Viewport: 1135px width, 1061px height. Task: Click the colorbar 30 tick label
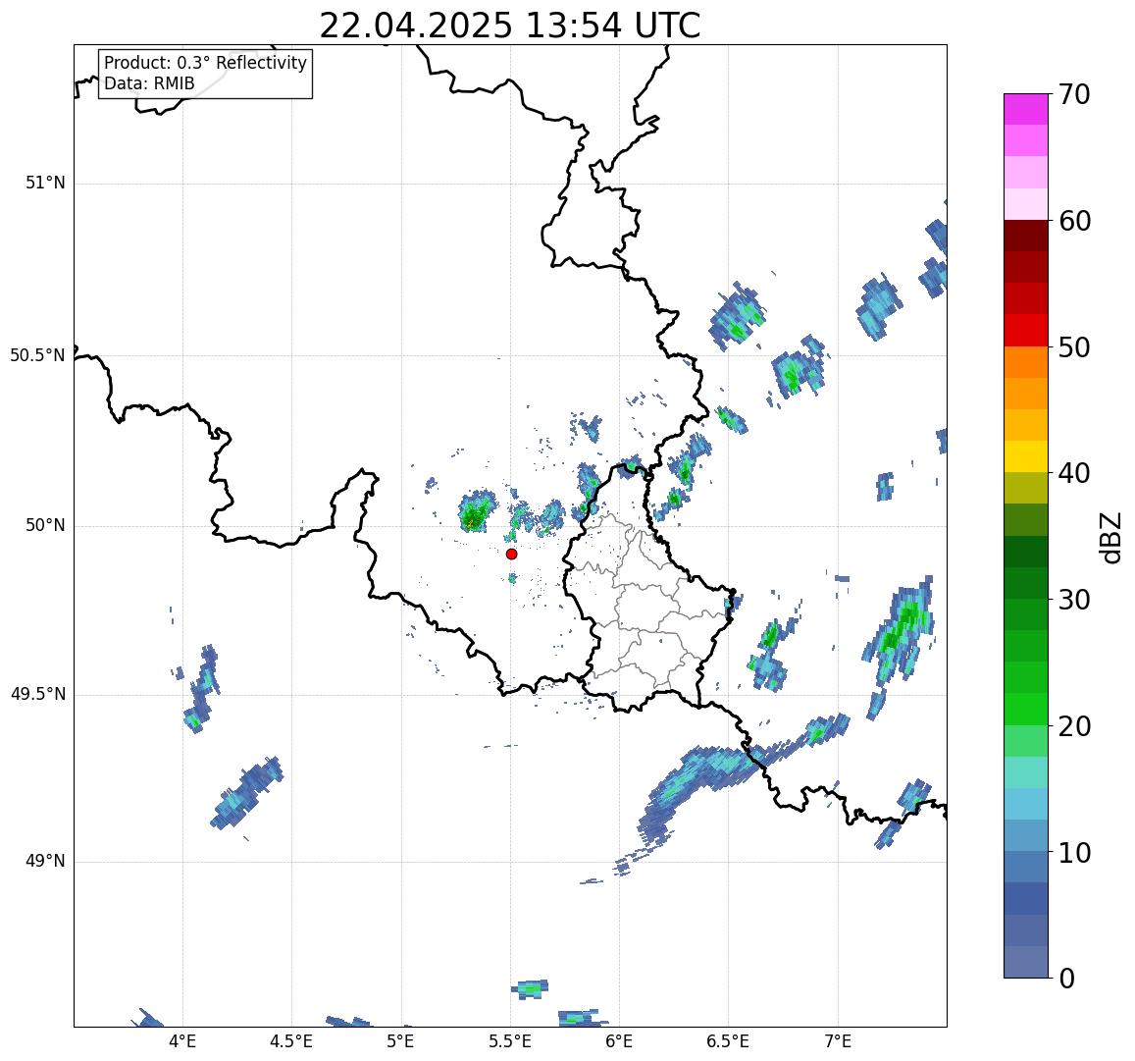[1074, 600]
